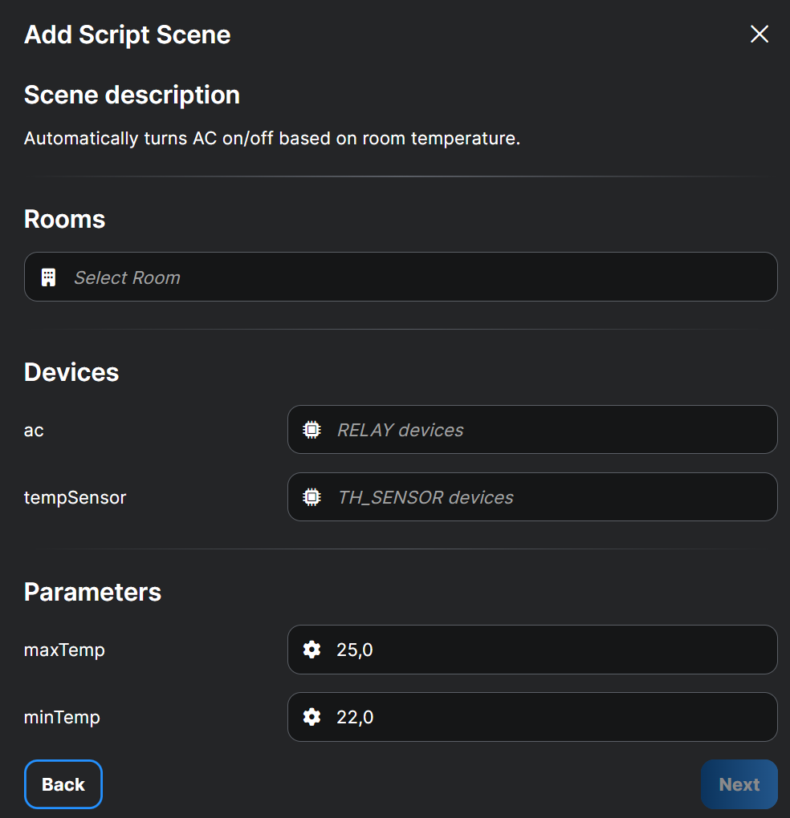Focus the minTemp value 22,0
This screenshot has width=790, height=818.
[546, 717]
